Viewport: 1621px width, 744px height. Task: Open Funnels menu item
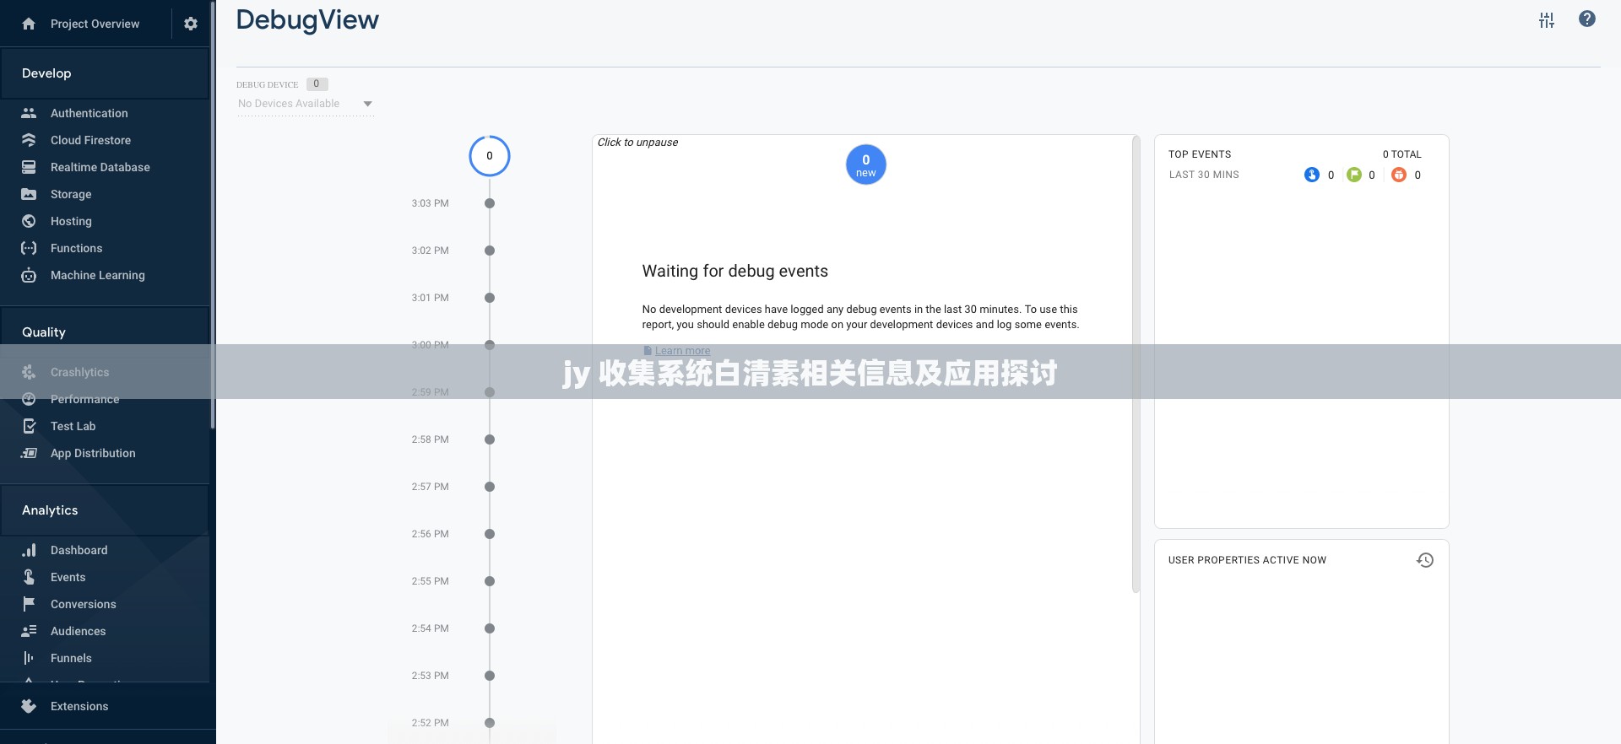[x=71, y=658]
